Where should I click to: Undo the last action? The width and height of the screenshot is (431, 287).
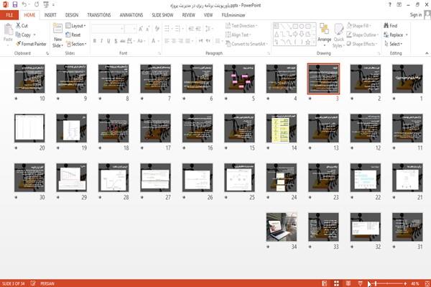(24, 5)
